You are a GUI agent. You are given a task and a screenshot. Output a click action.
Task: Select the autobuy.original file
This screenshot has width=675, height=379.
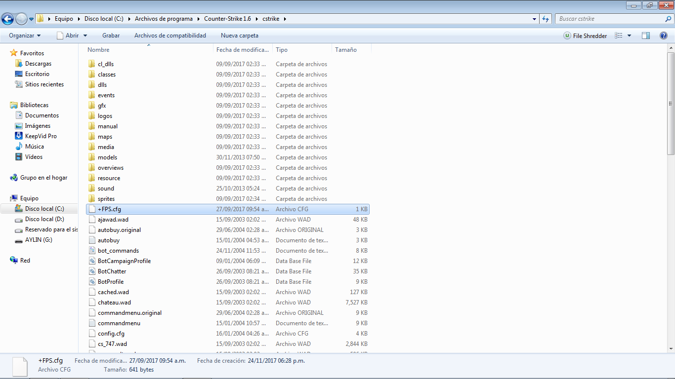click(x=119, y=230)
